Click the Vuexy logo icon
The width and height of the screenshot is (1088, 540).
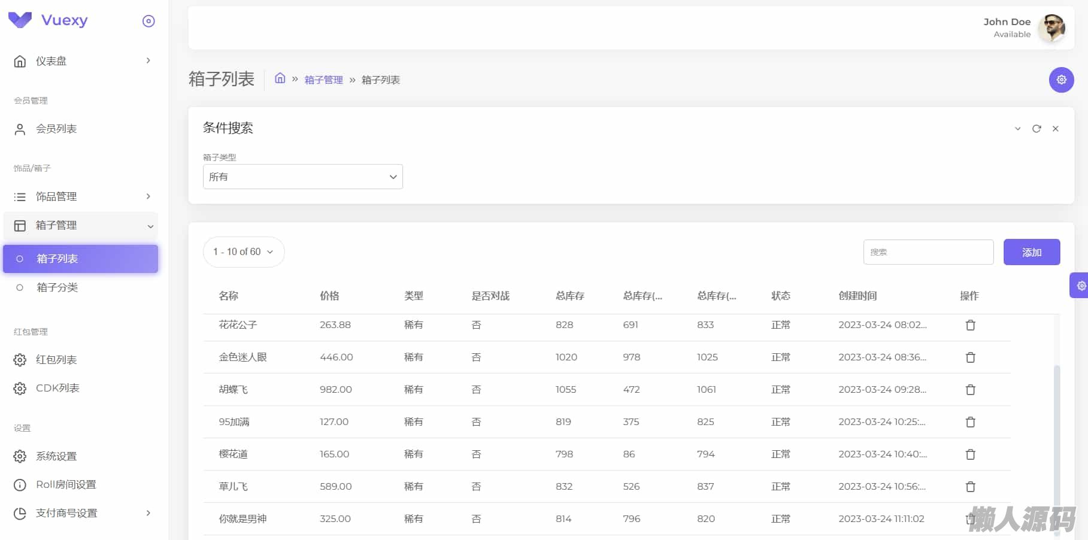(x=20, y=20)
